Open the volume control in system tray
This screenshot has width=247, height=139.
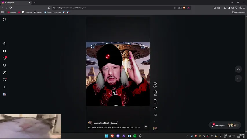(233, 136)
